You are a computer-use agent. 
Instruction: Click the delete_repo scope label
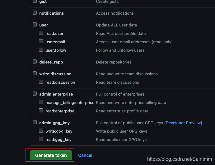coord(51,62)
